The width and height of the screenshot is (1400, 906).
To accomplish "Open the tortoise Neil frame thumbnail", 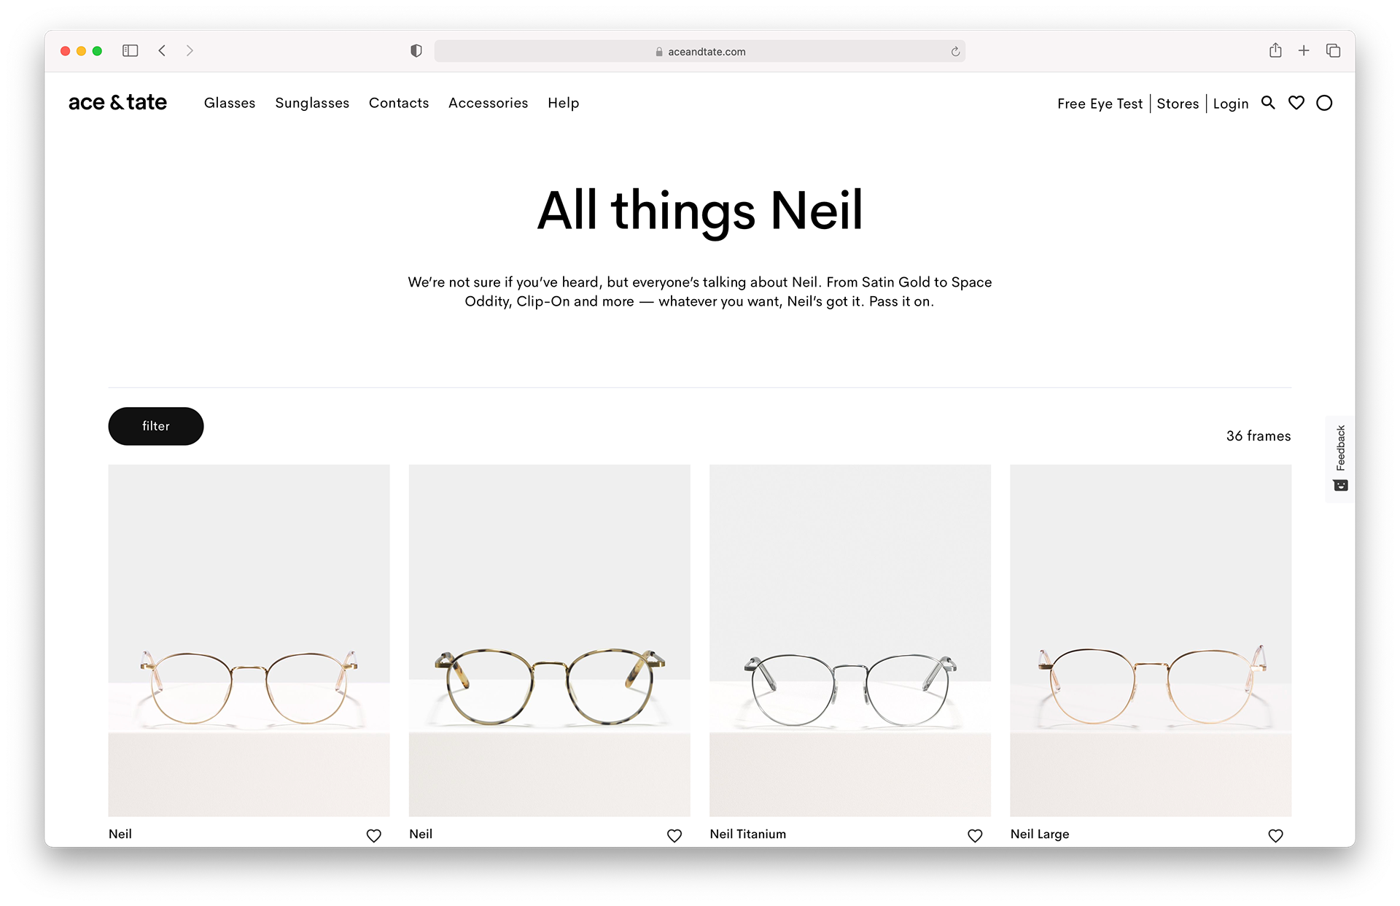I will [x=549, y=640].
